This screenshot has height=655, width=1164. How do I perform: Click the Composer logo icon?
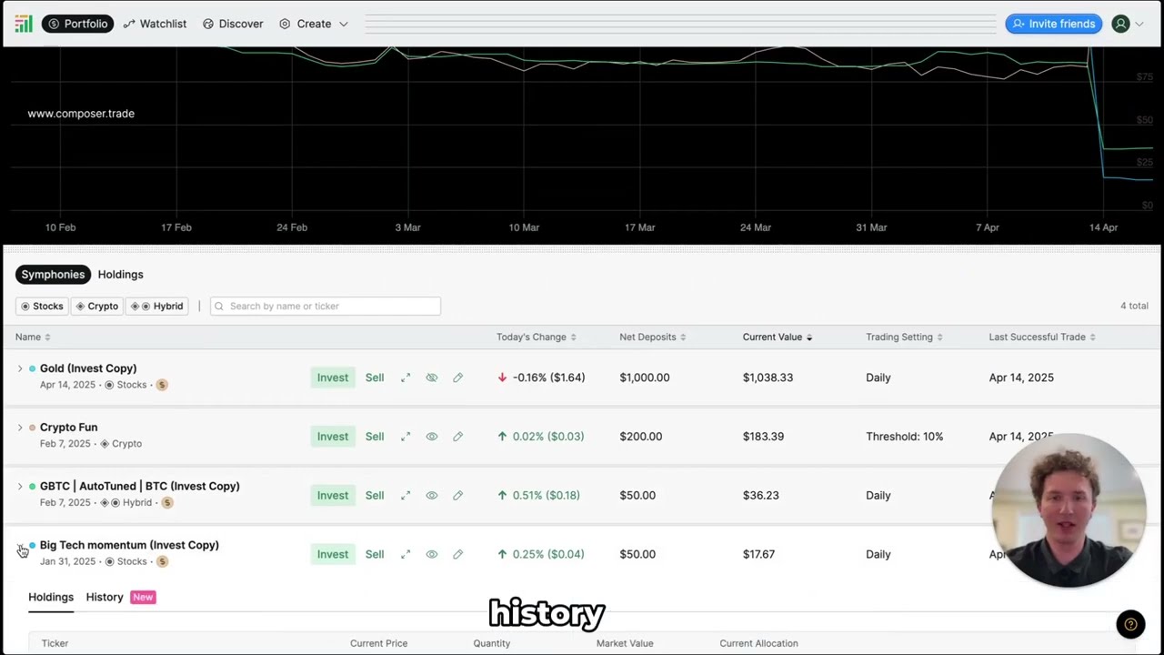[x=24, y=24]
